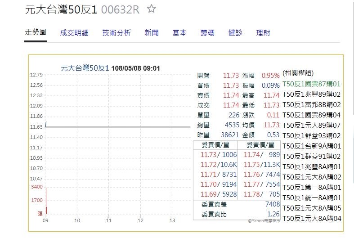Open warrant T50反1第一8A購01
This screenshot has height=238, width=354.
tap(312, 188)
